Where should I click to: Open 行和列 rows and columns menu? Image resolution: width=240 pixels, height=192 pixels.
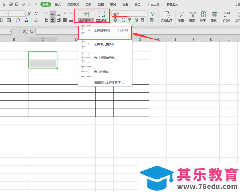click(227, 17)
